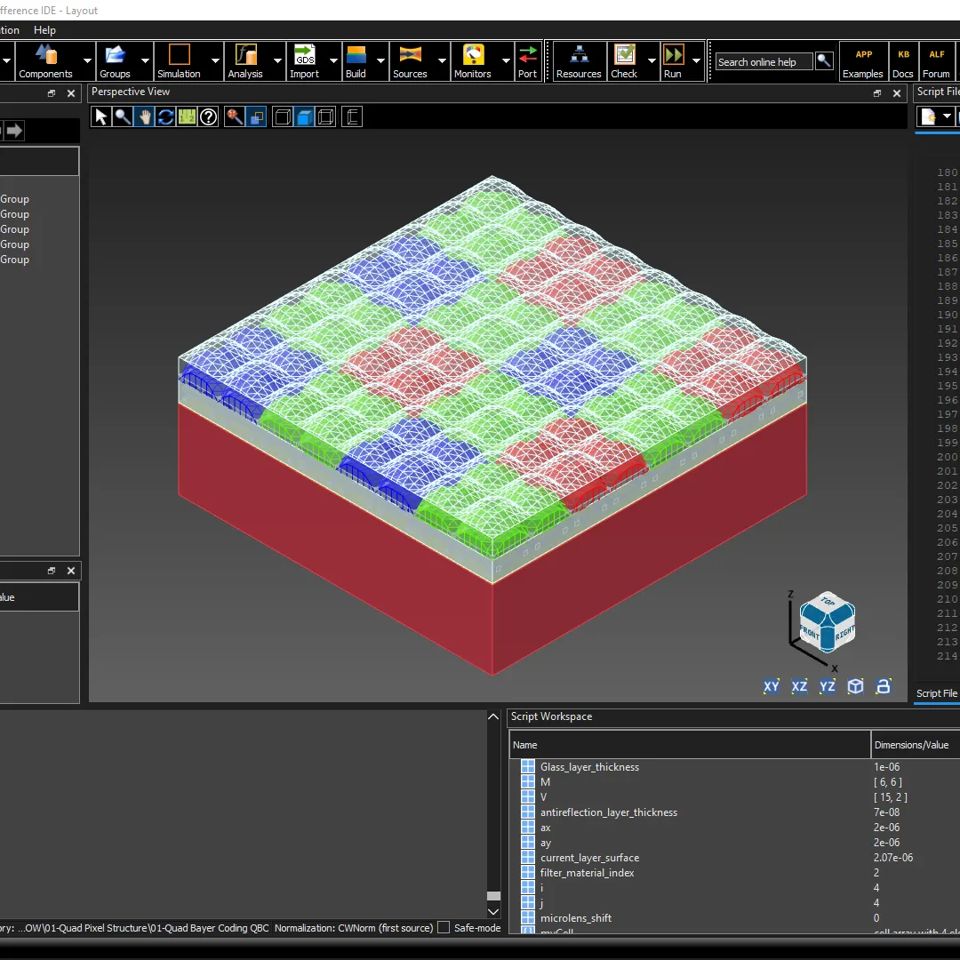The image size is (960, 960).
Task: Expand the Monitors dropdown arrow
Action: point(506,62)
